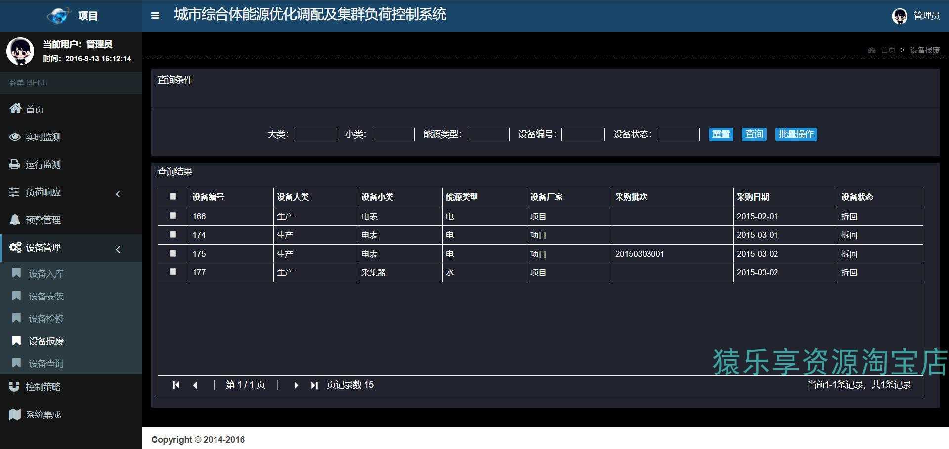Focus the 能源类型 input field
949x449 pixels.
pyautogui.click(x=488, y=134)
